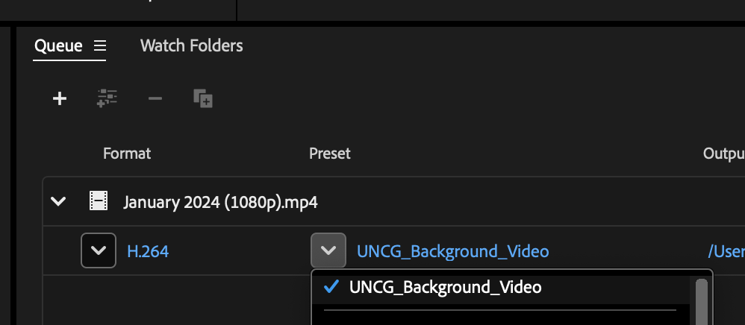
Task: Click the Remove minus icon
Action: coord(155,98)
